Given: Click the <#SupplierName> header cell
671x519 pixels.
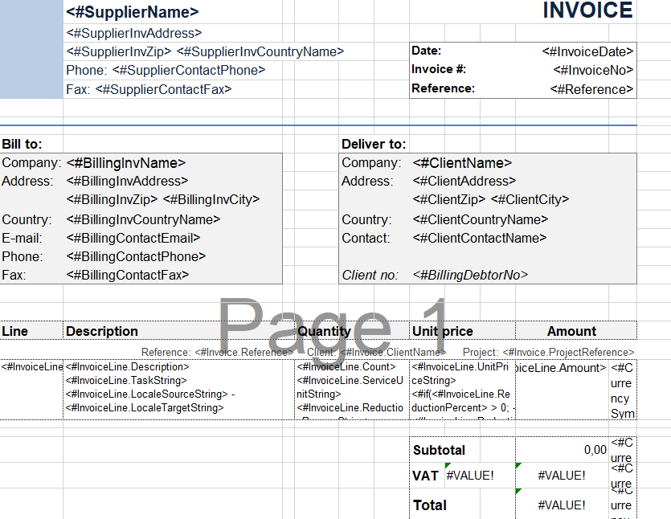Looking at the screenshot, I should (133, 13).
